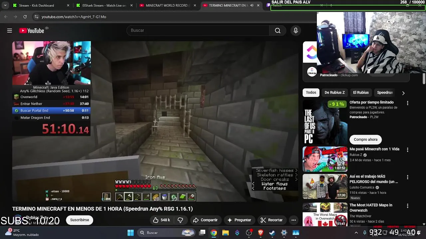The image size is (426, 239).
Task: Click the page vertical scrollbar thumb
Action: point(424,79)
